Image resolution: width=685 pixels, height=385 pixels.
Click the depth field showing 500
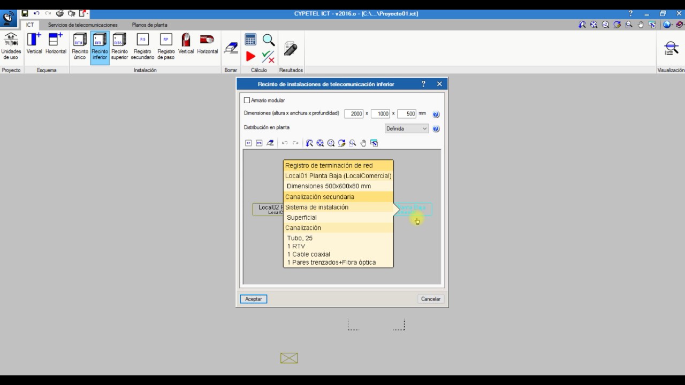(x=407, y=114)
